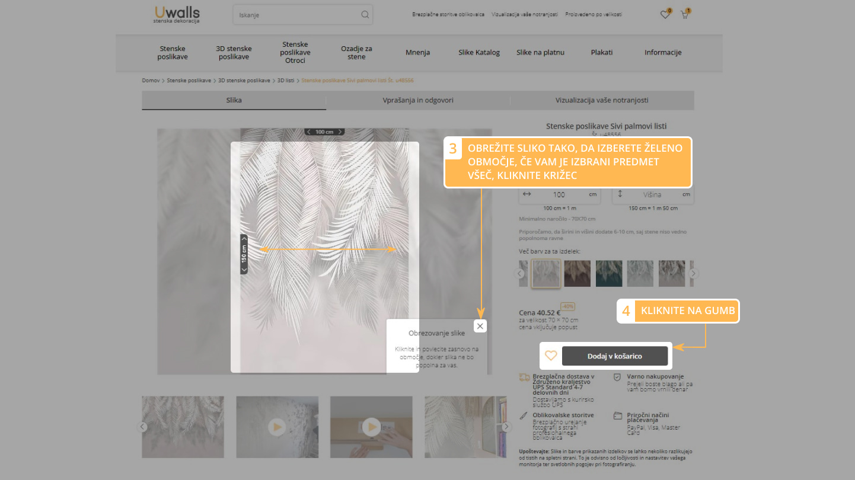Select the brown palm leaves color variant
The image size is (855, 480).
point(577,273)
